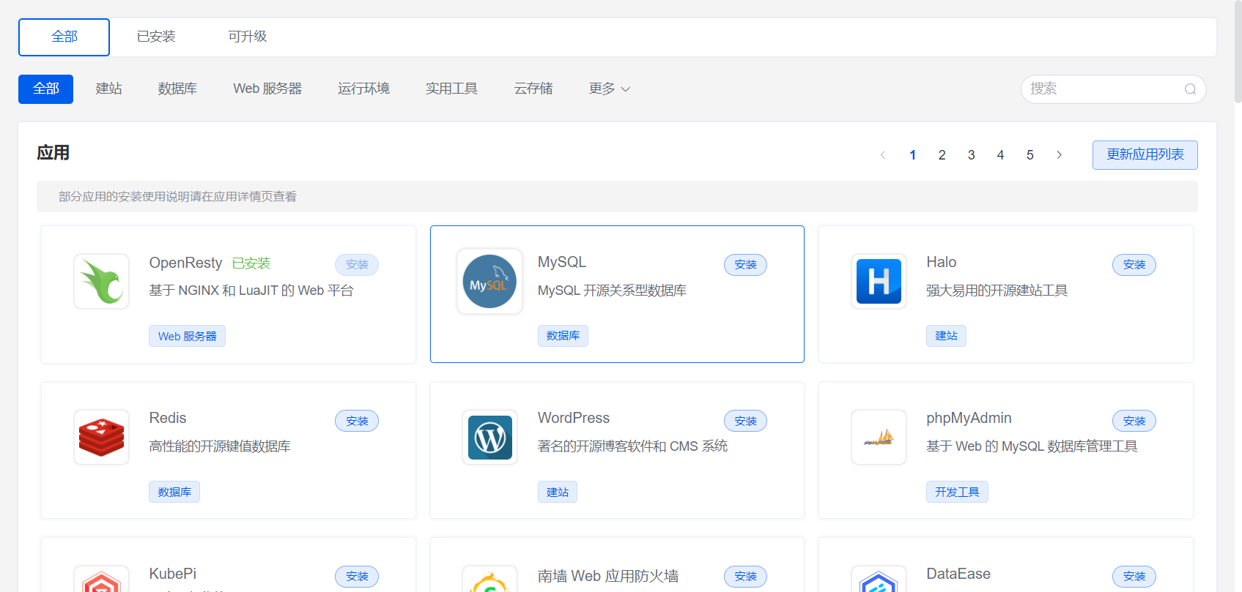Click the search input field
This screenshot has height=592, width=1242.
point(1113,89)
